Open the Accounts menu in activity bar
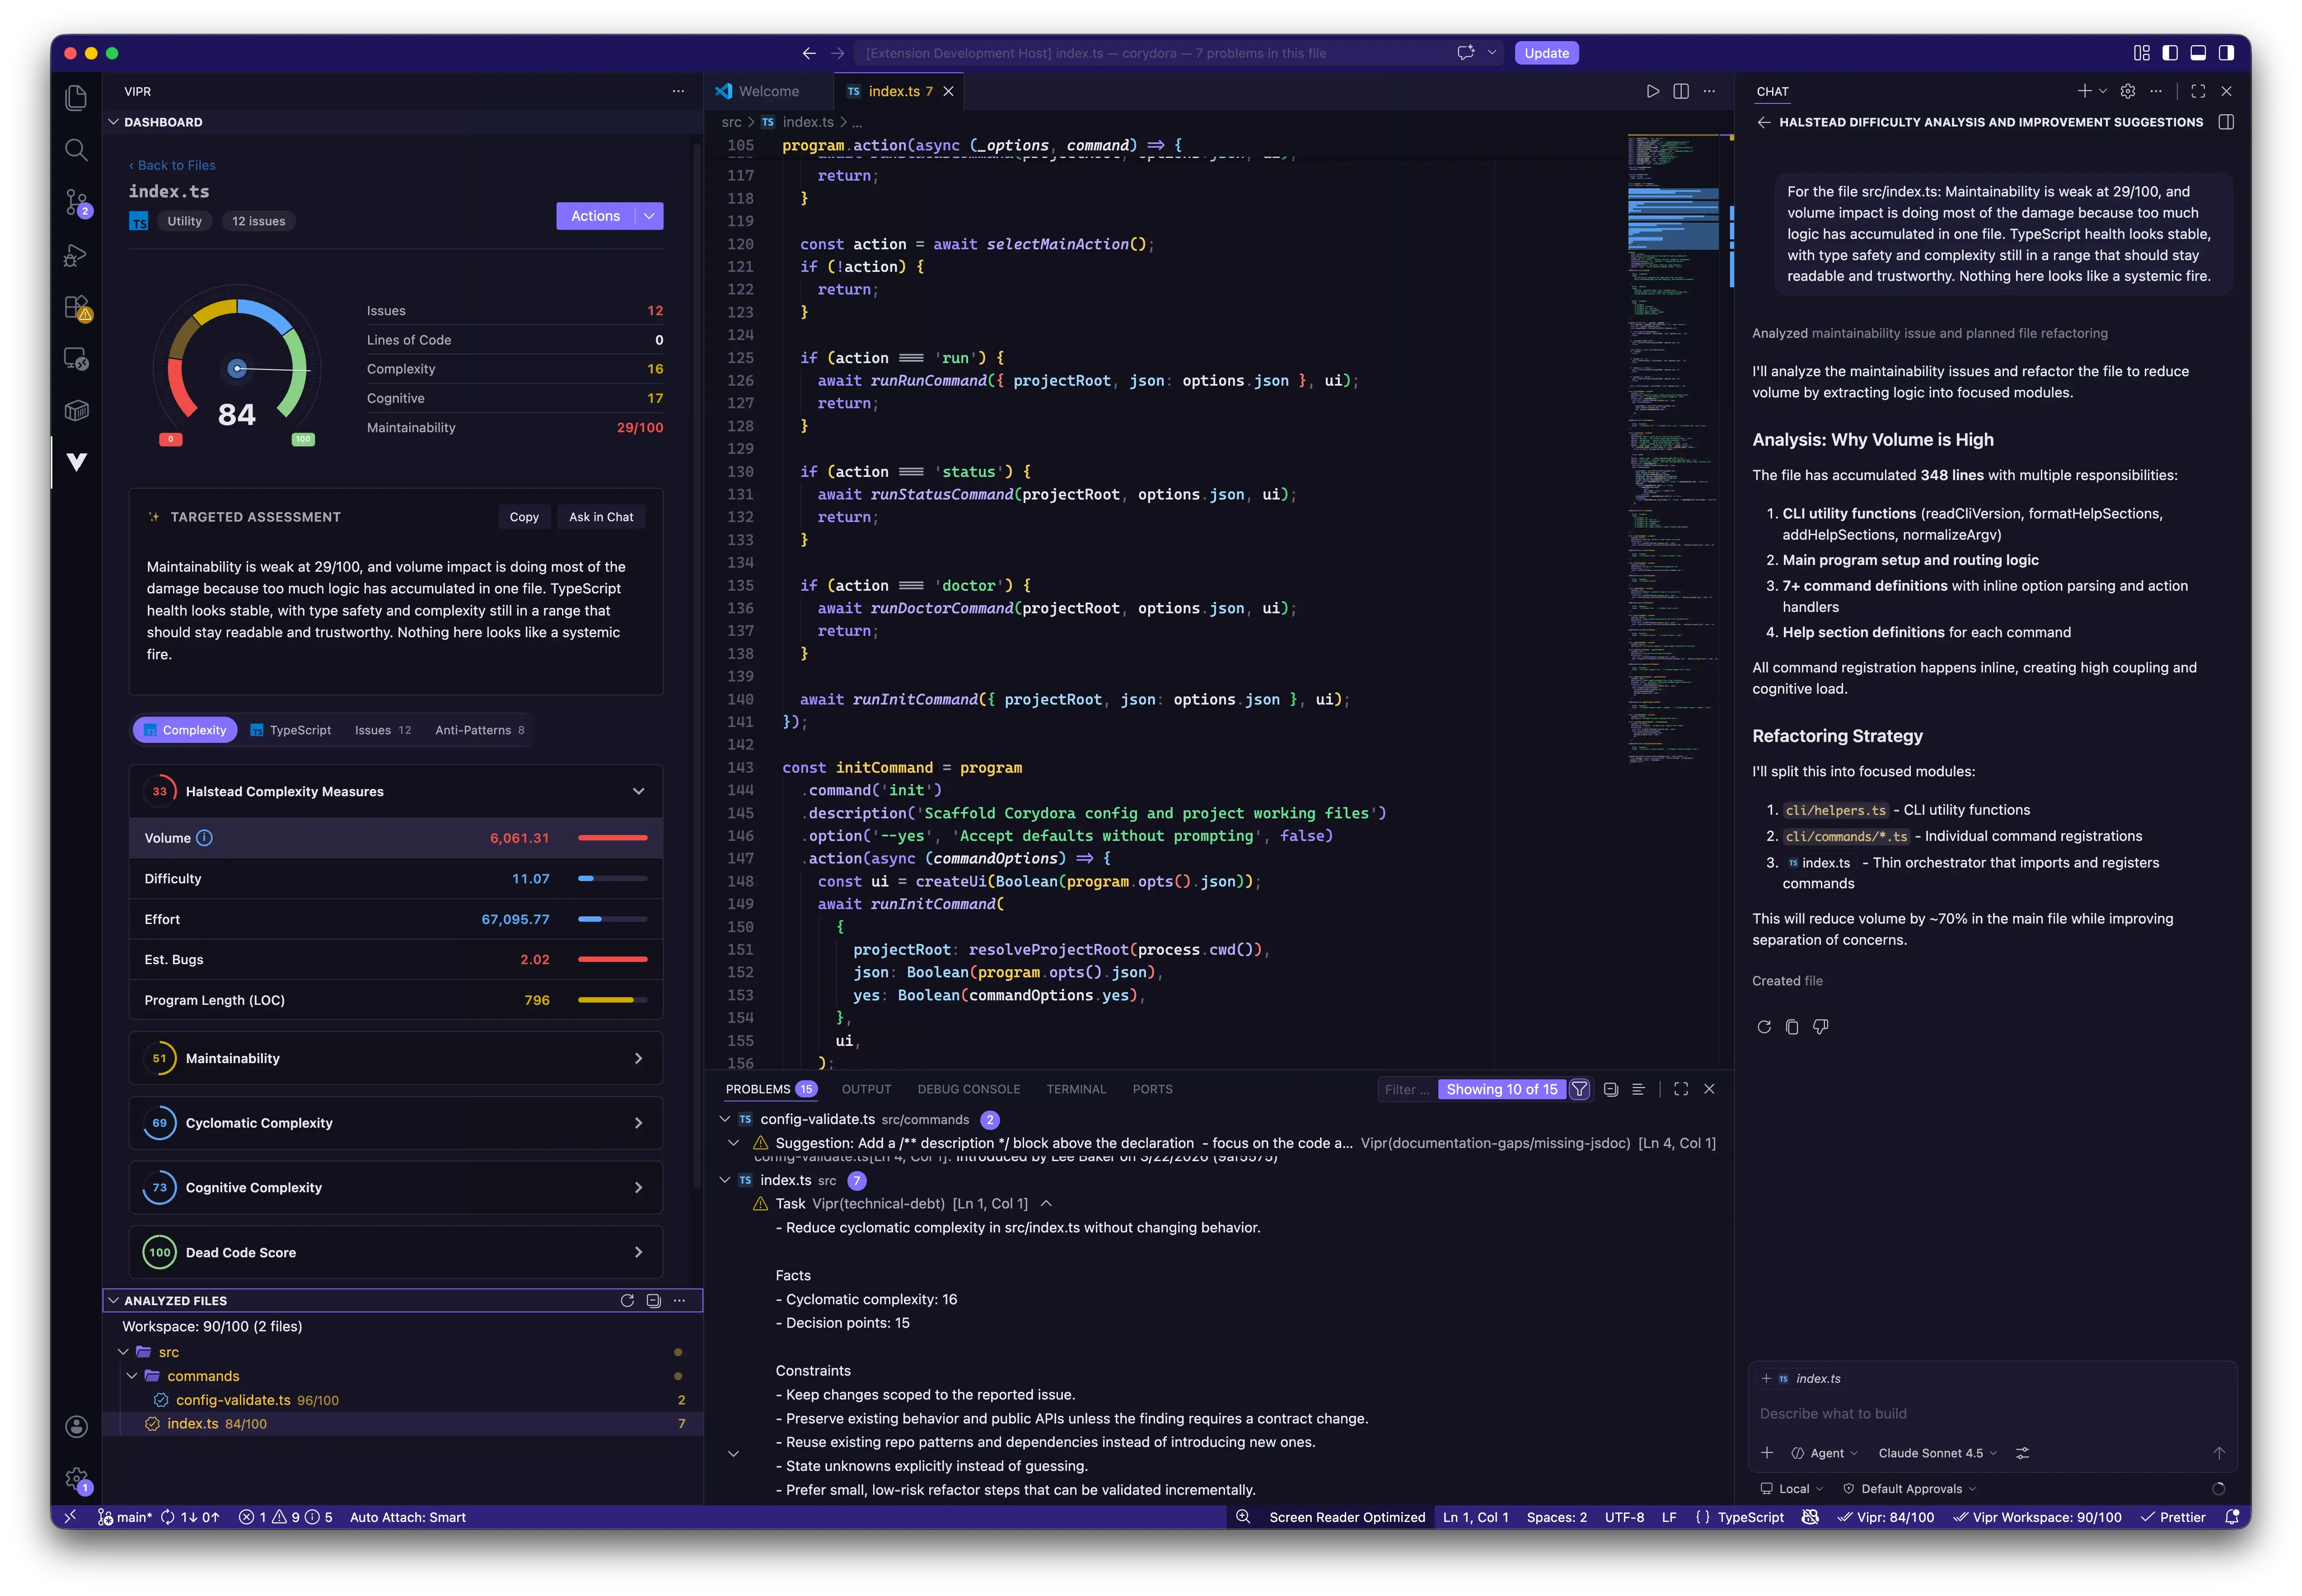 [x=76, y=1427]
